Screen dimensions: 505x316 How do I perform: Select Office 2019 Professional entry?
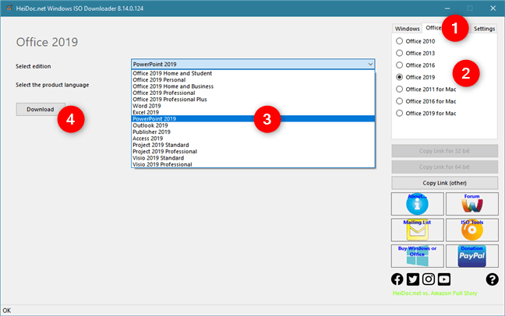[x=253, y=93]
